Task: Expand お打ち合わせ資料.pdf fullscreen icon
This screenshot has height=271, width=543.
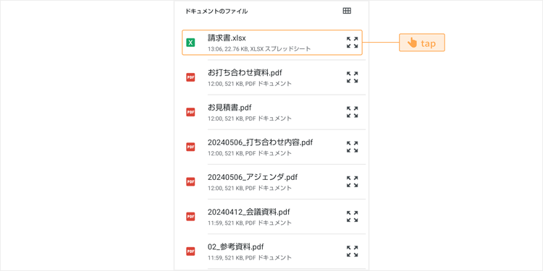Action: pos(352,77)
